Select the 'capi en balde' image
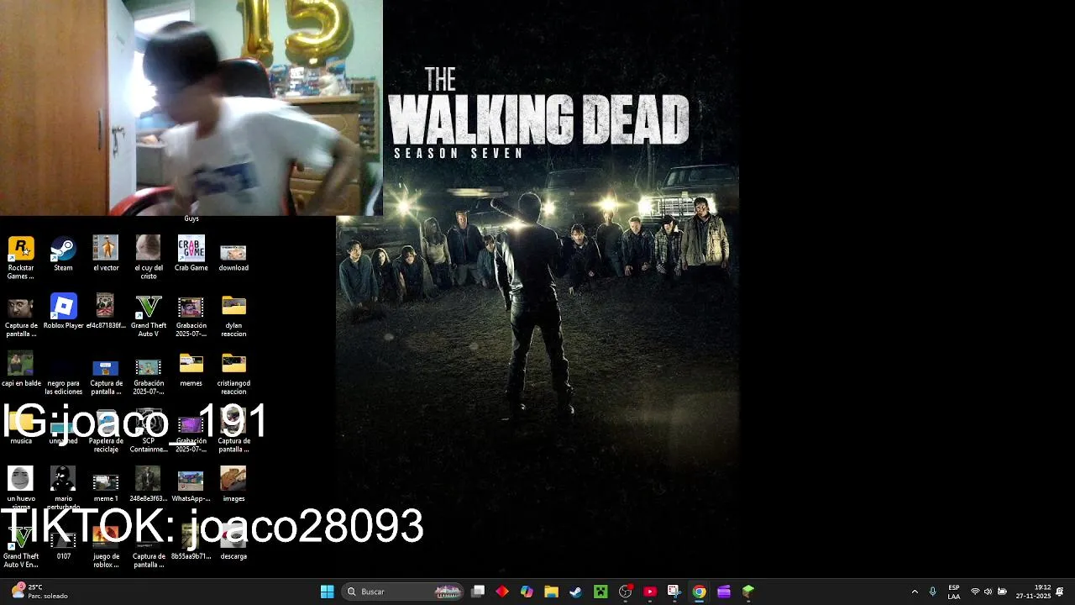This screenshot has height=605, width=1075. point(21,370)
